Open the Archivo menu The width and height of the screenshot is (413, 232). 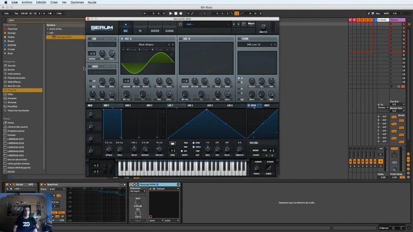point(27,3)
